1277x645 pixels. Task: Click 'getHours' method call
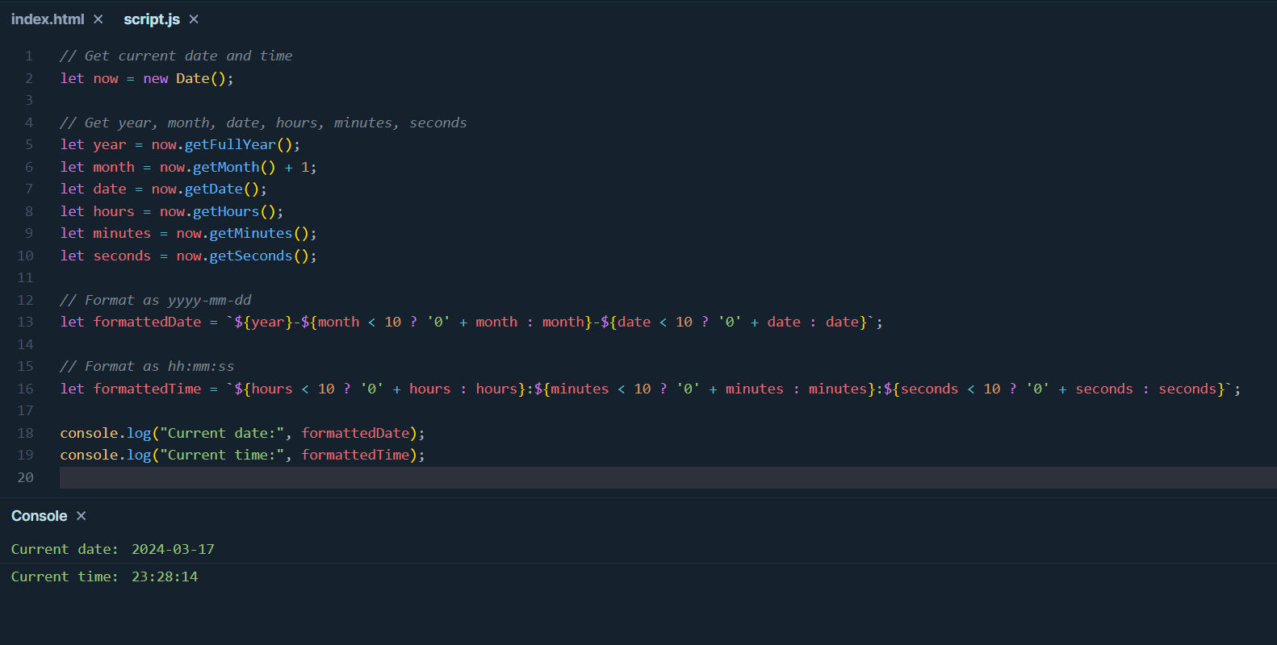(x=226, y=211)
